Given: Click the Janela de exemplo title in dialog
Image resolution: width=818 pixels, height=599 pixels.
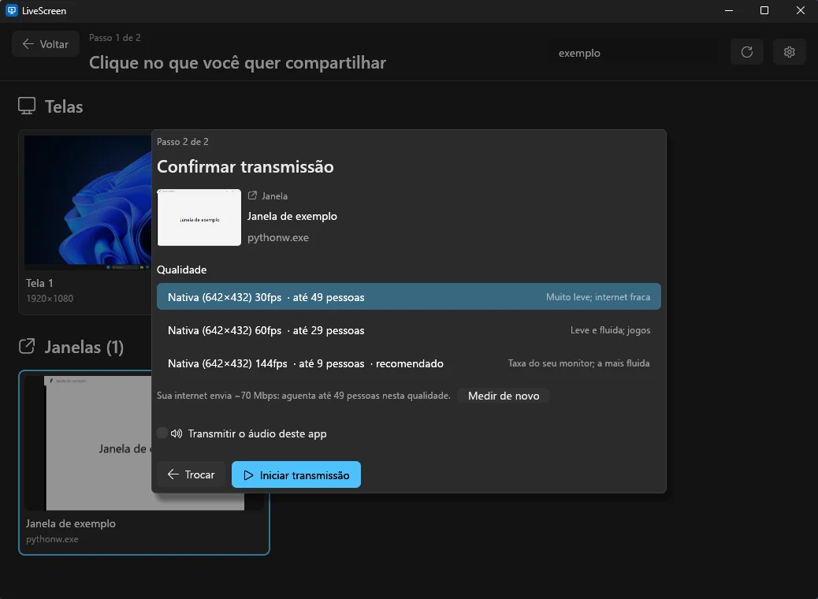Looking at the screenshot, I should click(x=292, y=216).
